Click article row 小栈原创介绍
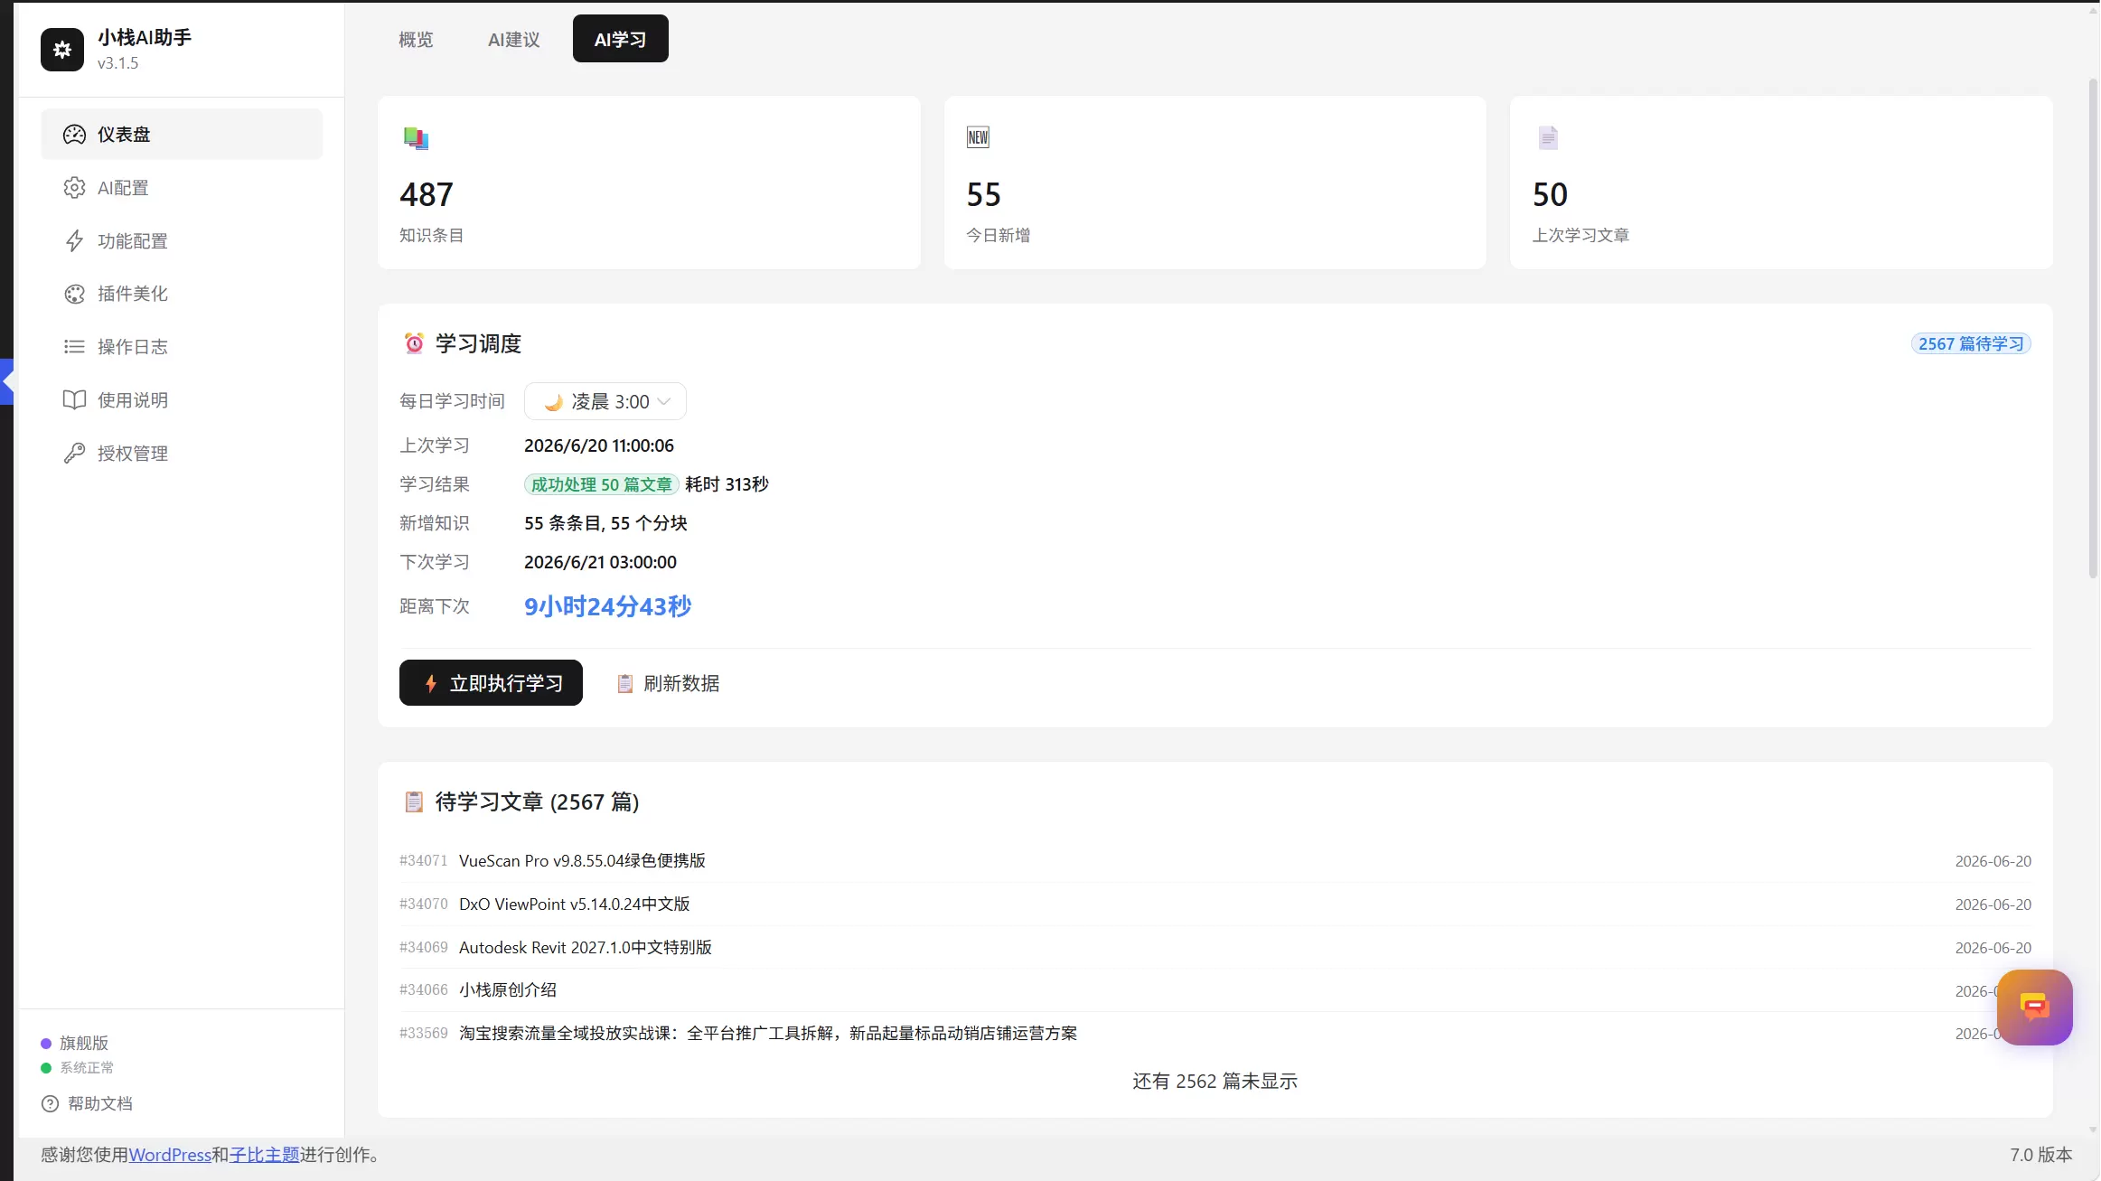Screen dimensions: 2101x1181 [x=1215, y=990]
